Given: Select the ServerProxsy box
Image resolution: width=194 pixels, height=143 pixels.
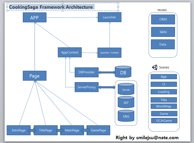Looking at the screenshot, I should click(87, 87).
